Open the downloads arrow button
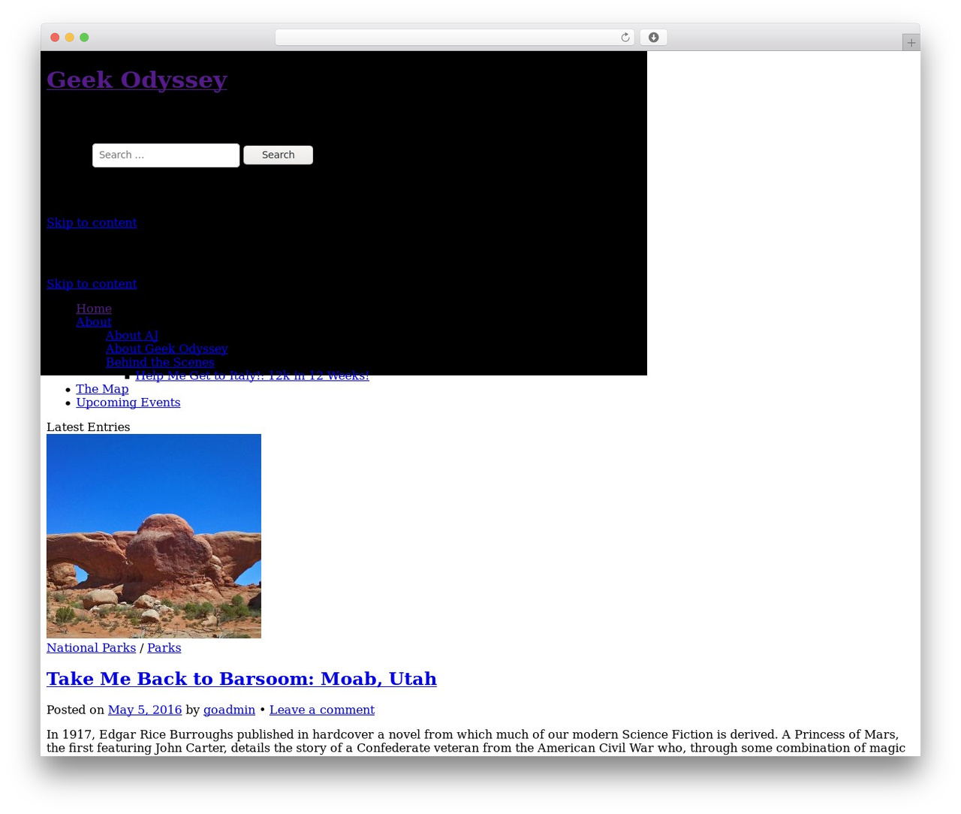 pyautogui.click(x=653, y=38)
